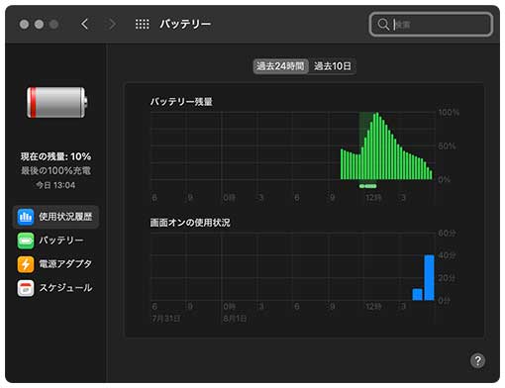Click the window's red close button
Viewport: 505px width, 388px height.
pos(24,24)
